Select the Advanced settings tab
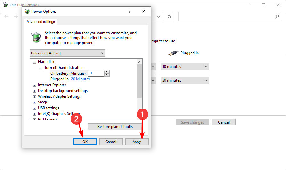Viewport: 286px width, 170px height. pos(41,22)
